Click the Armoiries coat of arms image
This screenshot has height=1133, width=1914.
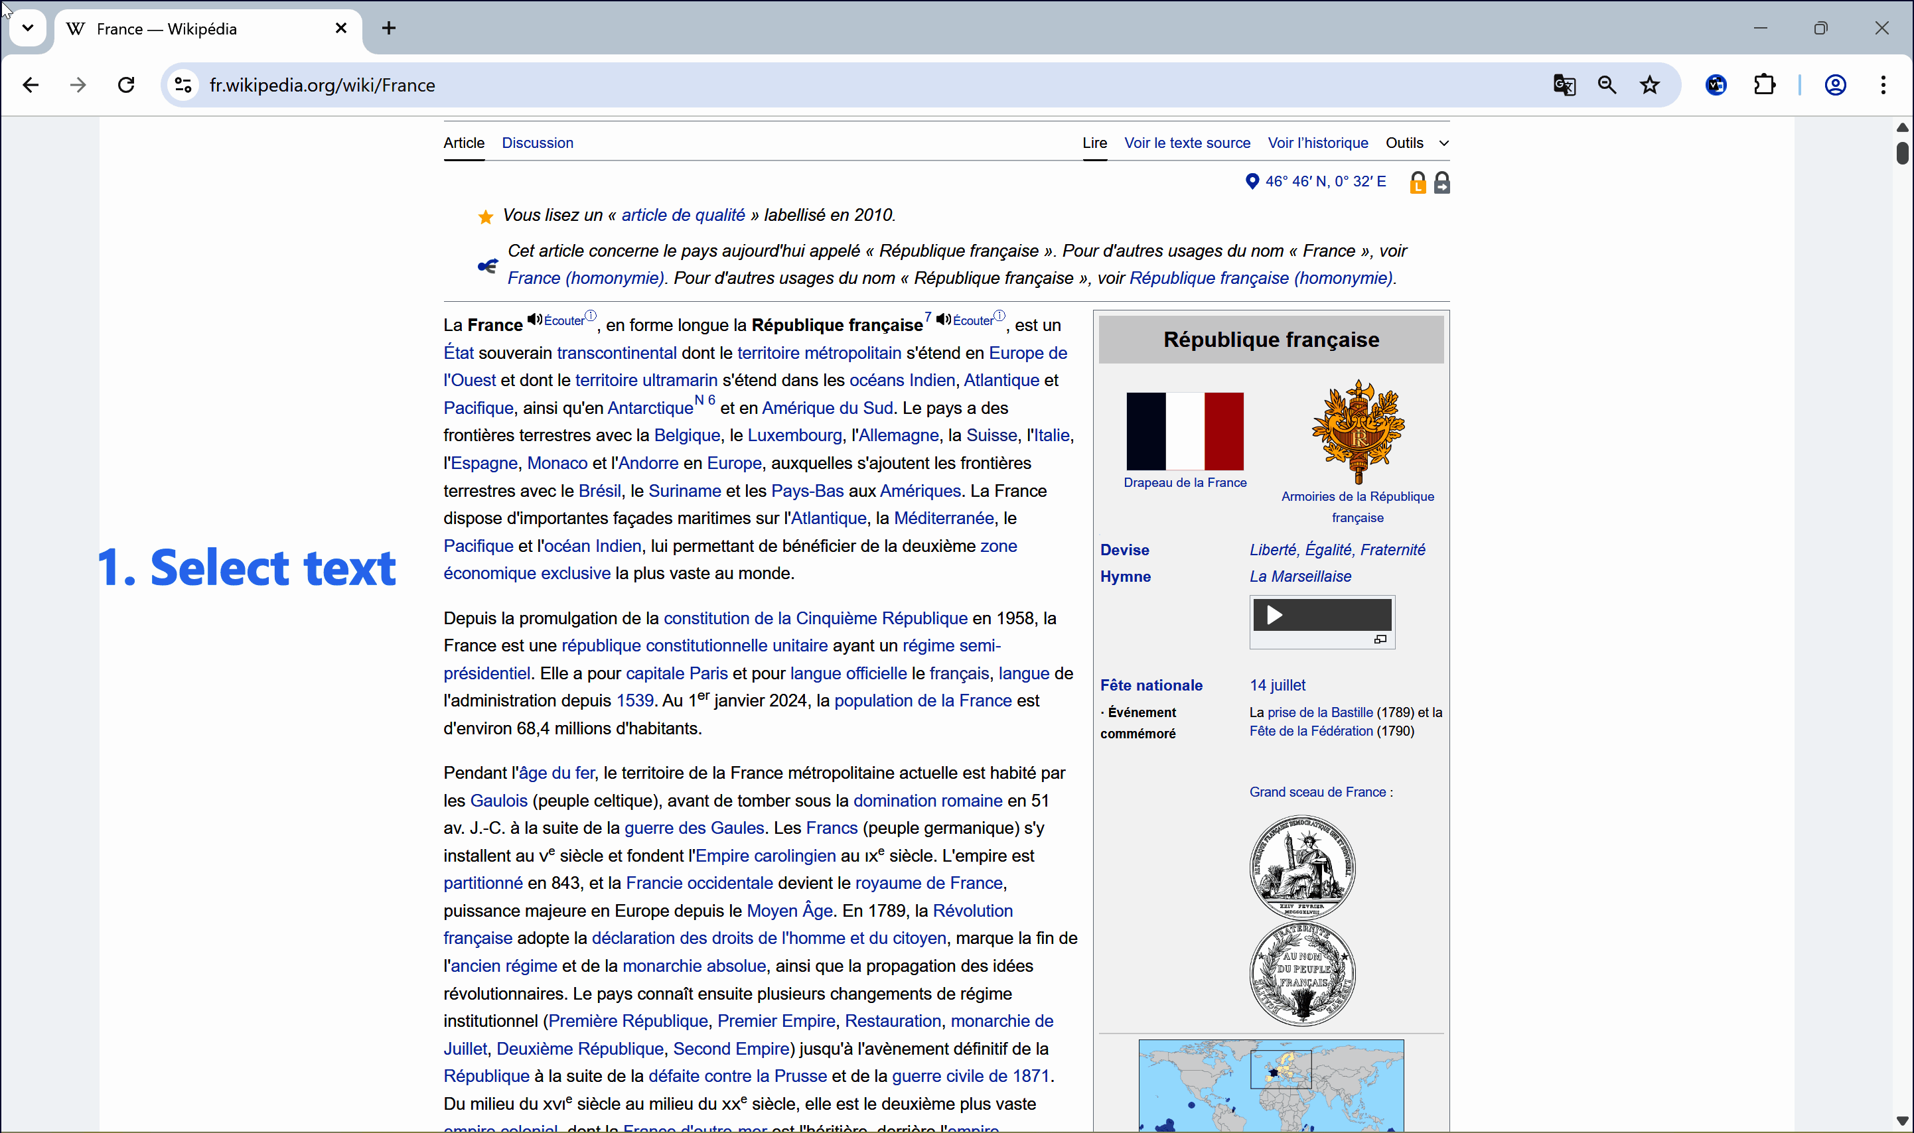pyautogui.click(x=1358, y=432)
